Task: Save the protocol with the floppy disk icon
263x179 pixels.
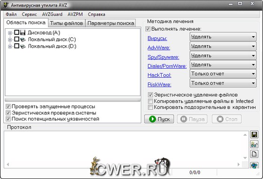Action: [x=254, y=135]
